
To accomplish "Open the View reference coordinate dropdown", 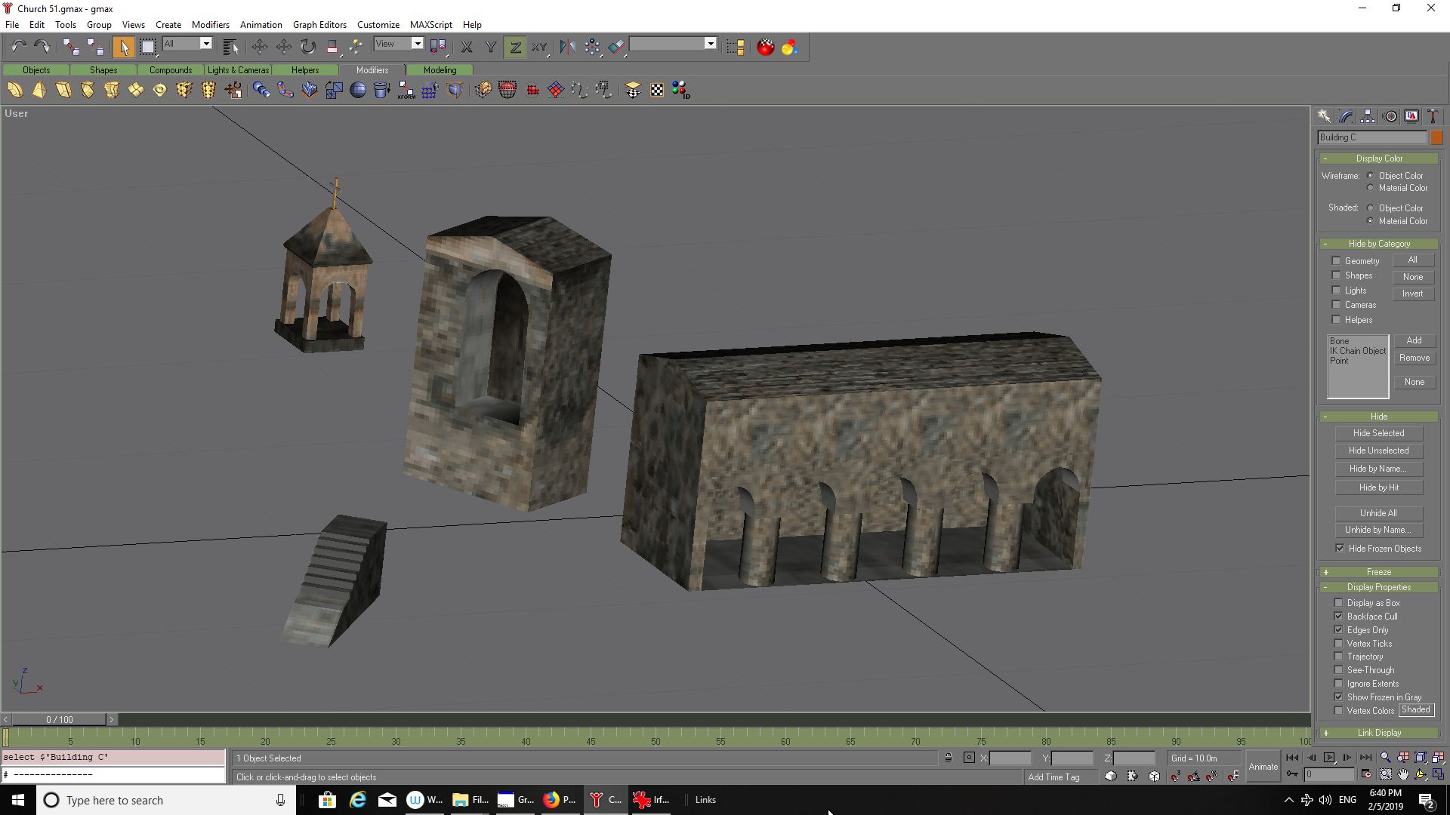I will (399, 44).
